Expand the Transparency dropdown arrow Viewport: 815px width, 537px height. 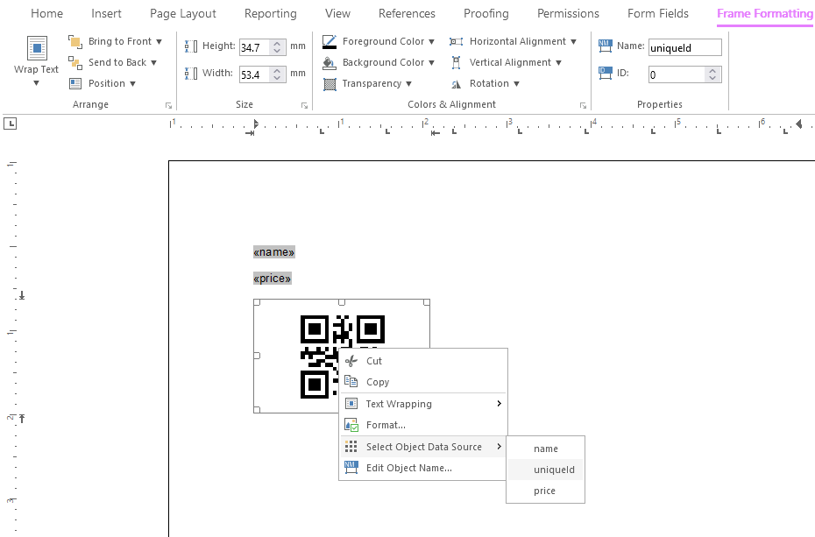click(x=408, y=83)
